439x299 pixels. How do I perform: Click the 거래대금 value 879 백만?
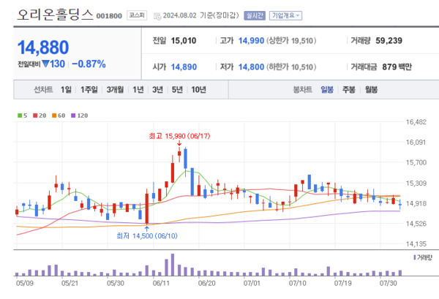[397, 67]
